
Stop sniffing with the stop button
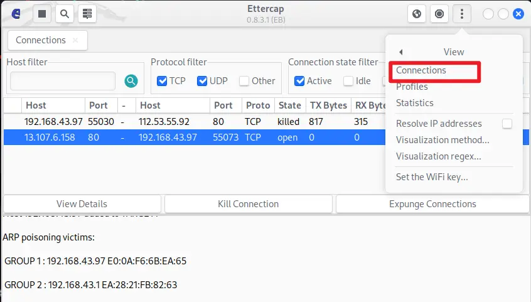42,13
